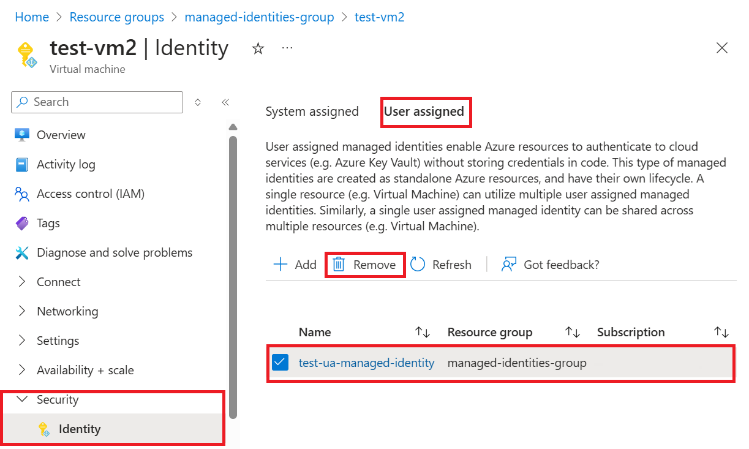Expand the Settings section

(23, 341)
